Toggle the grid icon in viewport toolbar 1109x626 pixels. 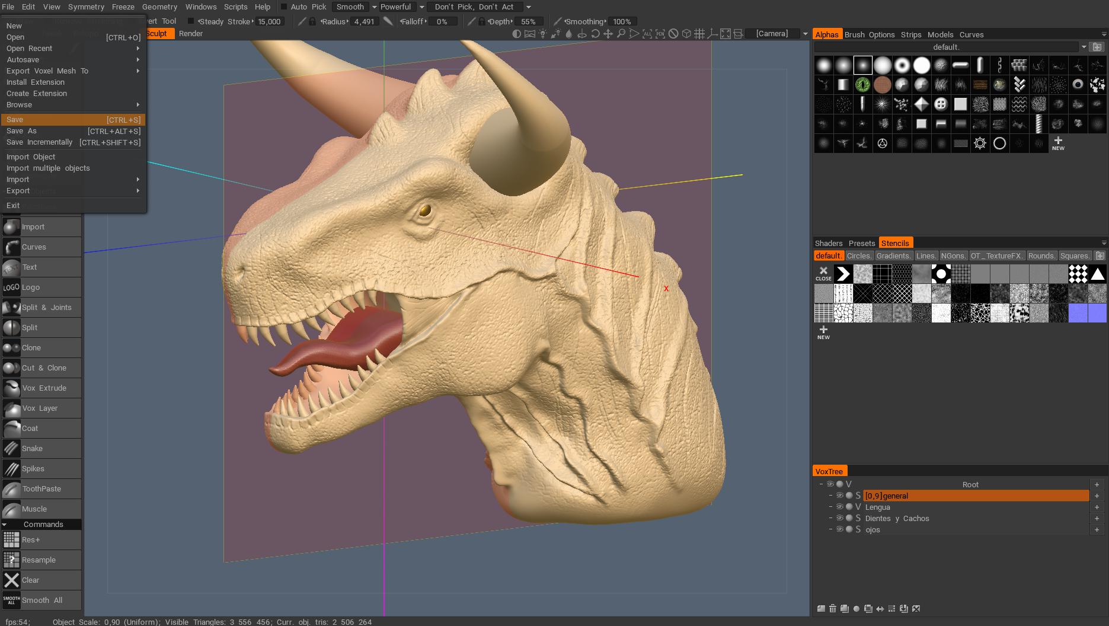pos(699,34)
